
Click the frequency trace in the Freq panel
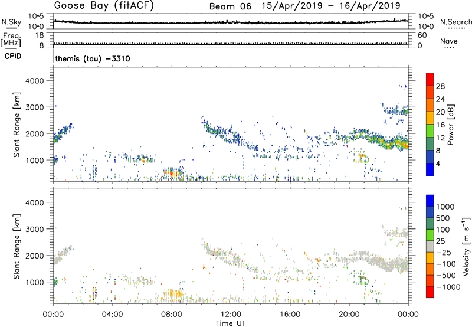(x=231, y=44)
